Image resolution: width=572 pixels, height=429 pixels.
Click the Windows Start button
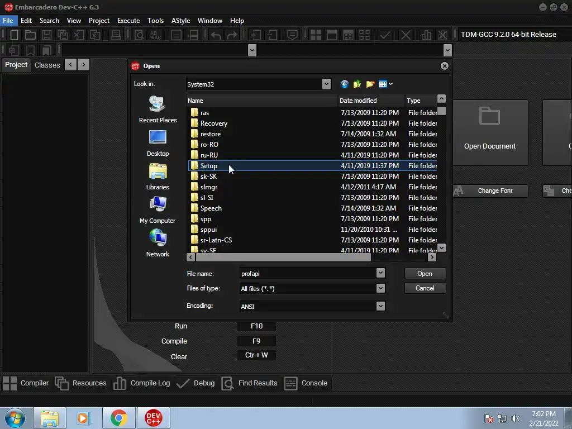click(x=15, y=418)
